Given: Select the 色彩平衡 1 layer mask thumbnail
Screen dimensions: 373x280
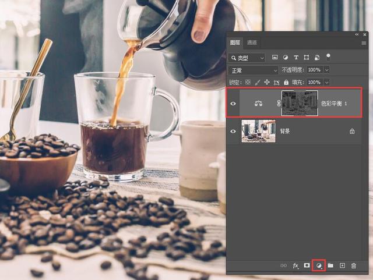Looking at the screenshot, I should (x=300, y=103).
